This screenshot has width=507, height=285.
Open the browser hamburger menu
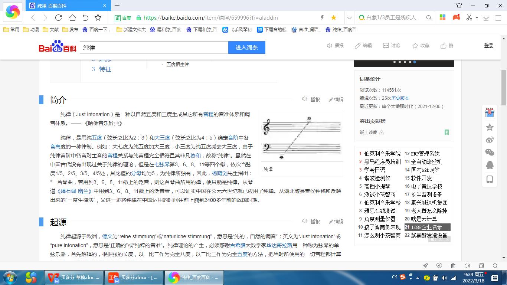pyautogui.click(x=498, y=17)
